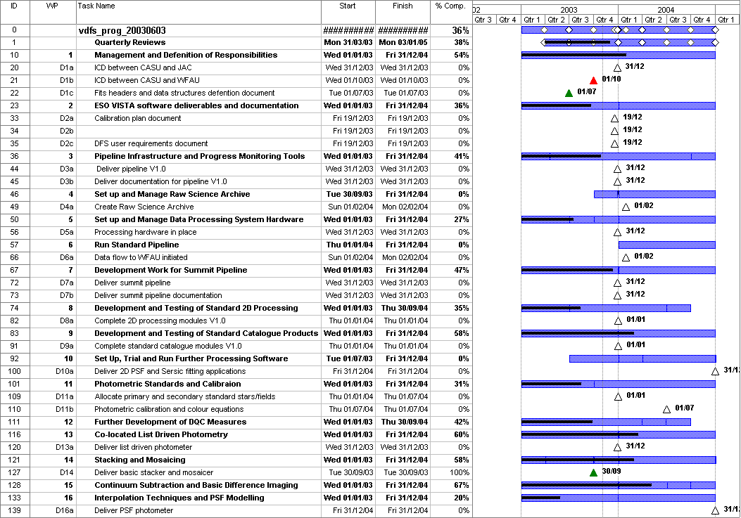Click the red milestone triangle dated 01/10

[594, 81]
